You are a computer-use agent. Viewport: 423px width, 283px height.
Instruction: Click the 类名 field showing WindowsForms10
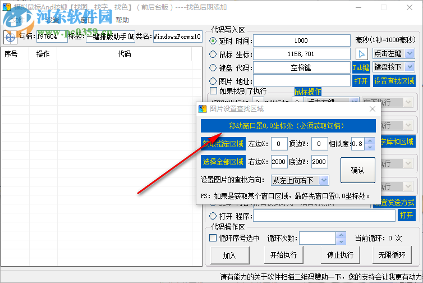point(177,36)
